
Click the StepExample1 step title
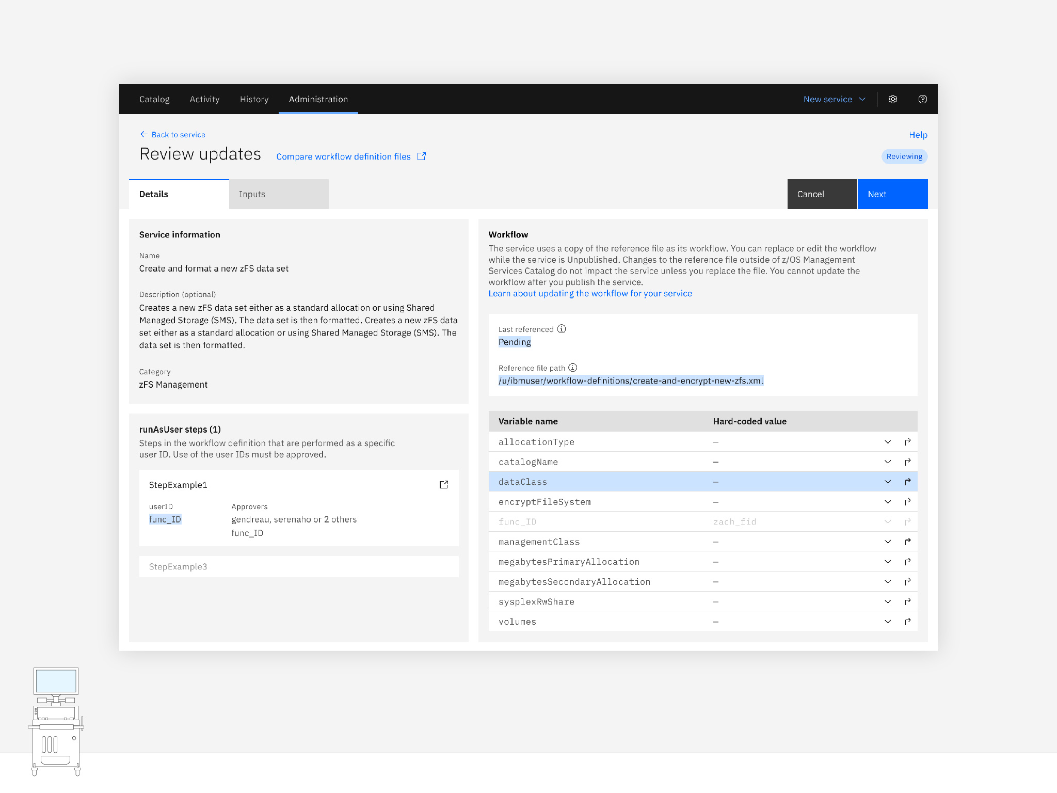tap(178, 485)
